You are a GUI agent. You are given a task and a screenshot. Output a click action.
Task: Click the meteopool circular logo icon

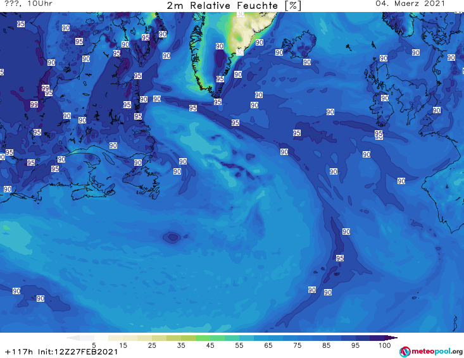tap(404, 352)
